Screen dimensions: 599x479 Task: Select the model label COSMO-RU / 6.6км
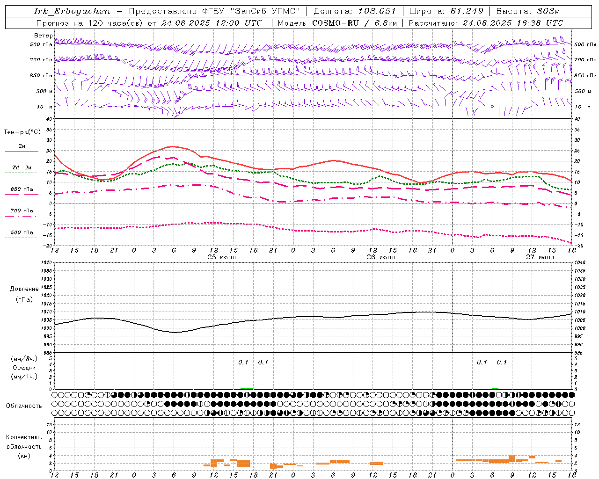[x=355, y=23]
